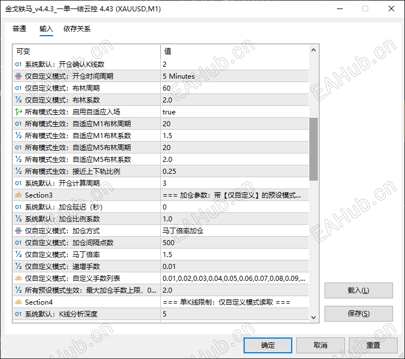The width and height of the screenshot is (405, 359).
Task: Open the 开仓时间周期 value 5 Minutes
Action: pos(235,76)
